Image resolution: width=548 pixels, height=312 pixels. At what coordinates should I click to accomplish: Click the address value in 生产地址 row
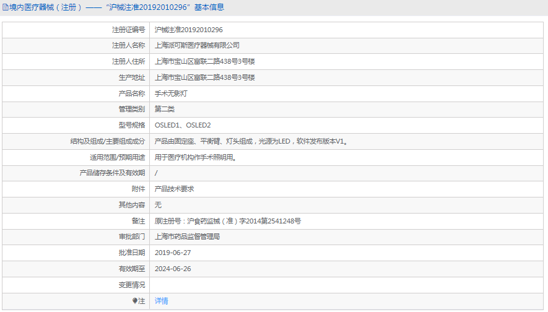click(x=205, y=77)
